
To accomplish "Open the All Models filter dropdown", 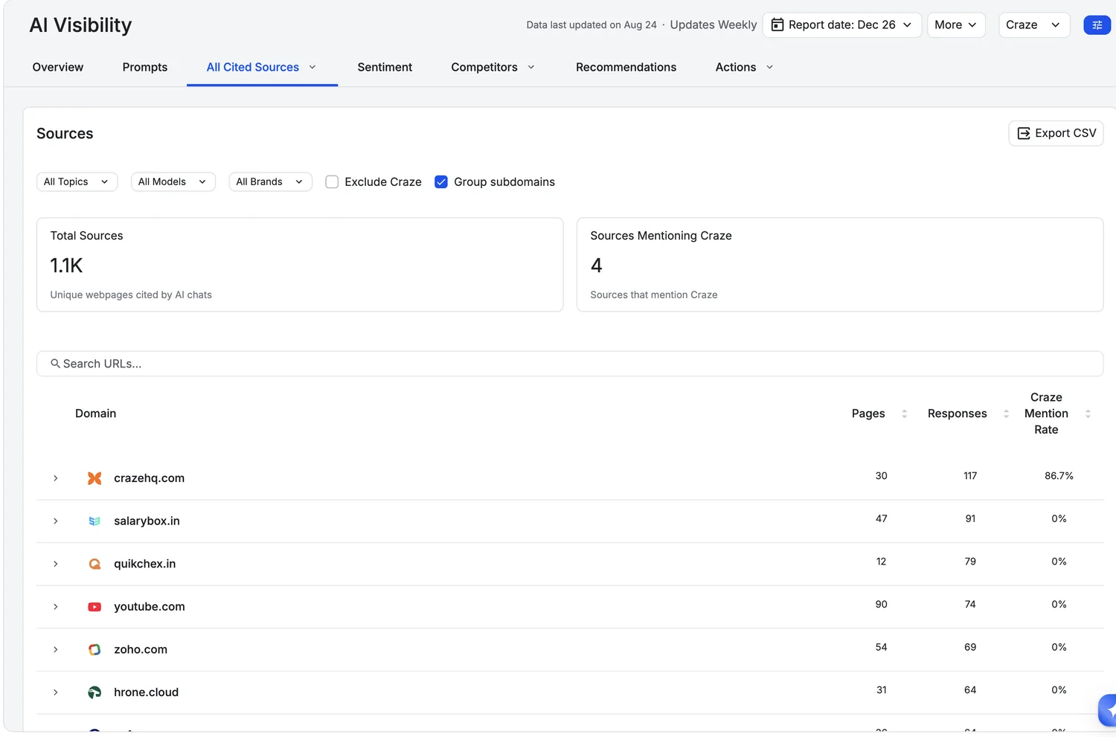I will [x=173, y=182].
